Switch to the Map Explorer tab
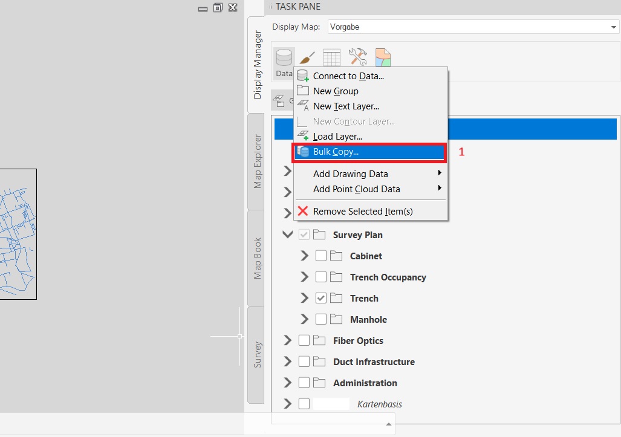The height and width of the screenshot is (437, 621). tap(258, 161)
